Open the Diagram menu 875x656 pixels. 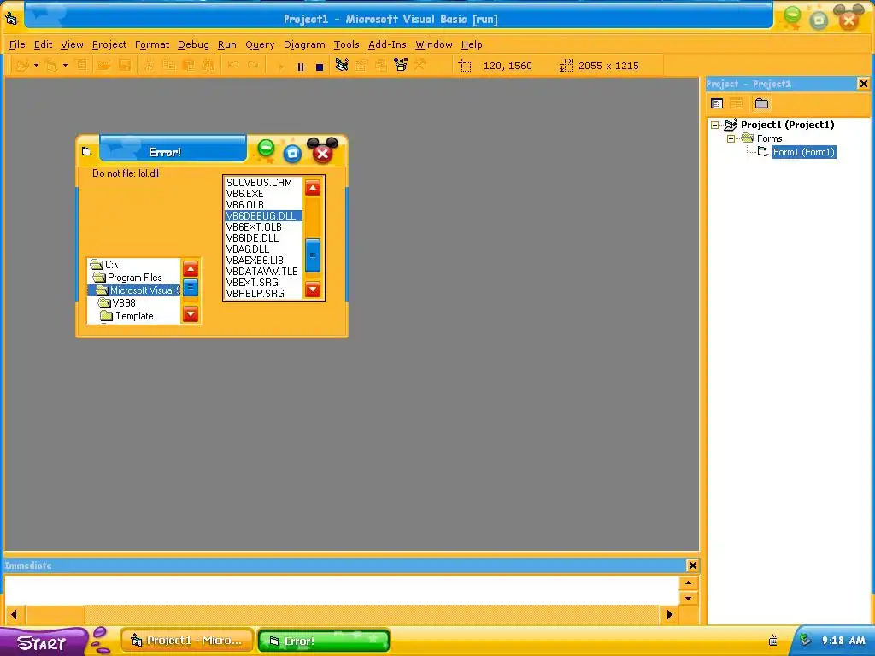[304, 44]
